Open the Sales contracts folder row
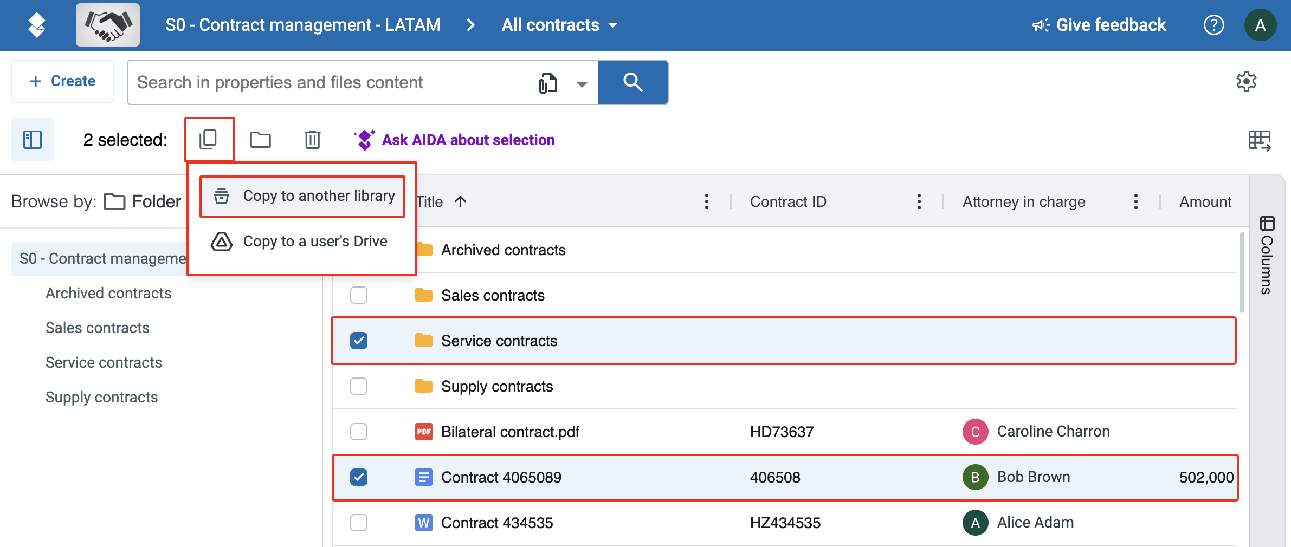This screenshot has width=1291, height=547. (x=493, y=295)
